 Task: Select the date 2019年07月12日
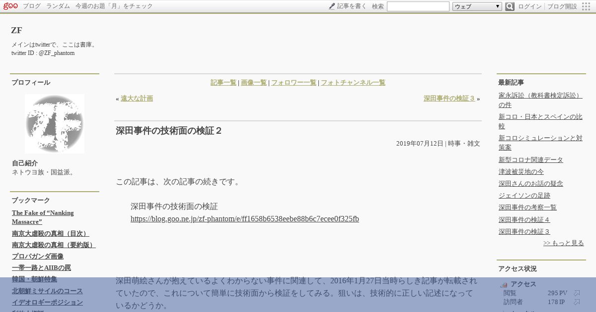point(420,144)
